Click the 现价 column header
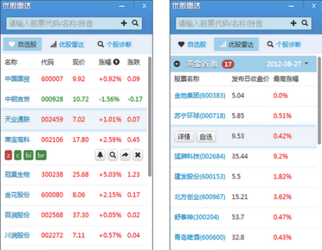322x250 pixels. [79, 62]
